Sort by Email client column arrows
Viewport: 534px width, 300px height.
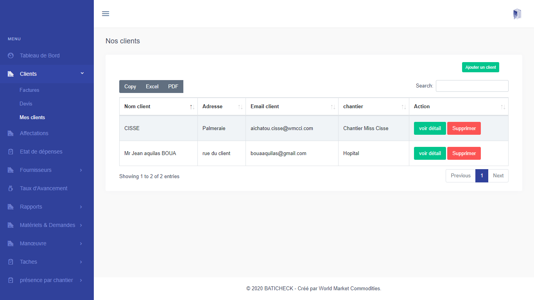[x=333, y=107]
